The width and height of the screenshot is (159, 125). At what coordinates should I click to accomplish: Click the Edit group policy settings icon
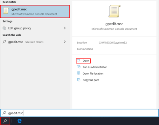click(x=4, y=28)
